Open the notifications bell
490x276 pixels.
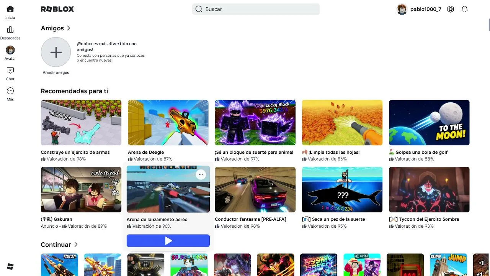[464, 9]
